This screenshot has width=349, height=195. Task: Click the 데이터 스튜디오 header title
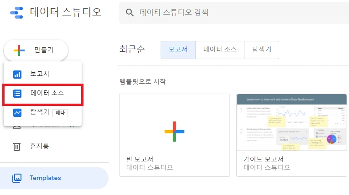tap(66, 12)
